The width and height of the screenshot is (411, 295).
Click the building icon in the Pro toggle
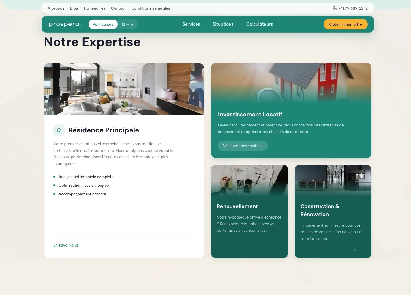123,24
